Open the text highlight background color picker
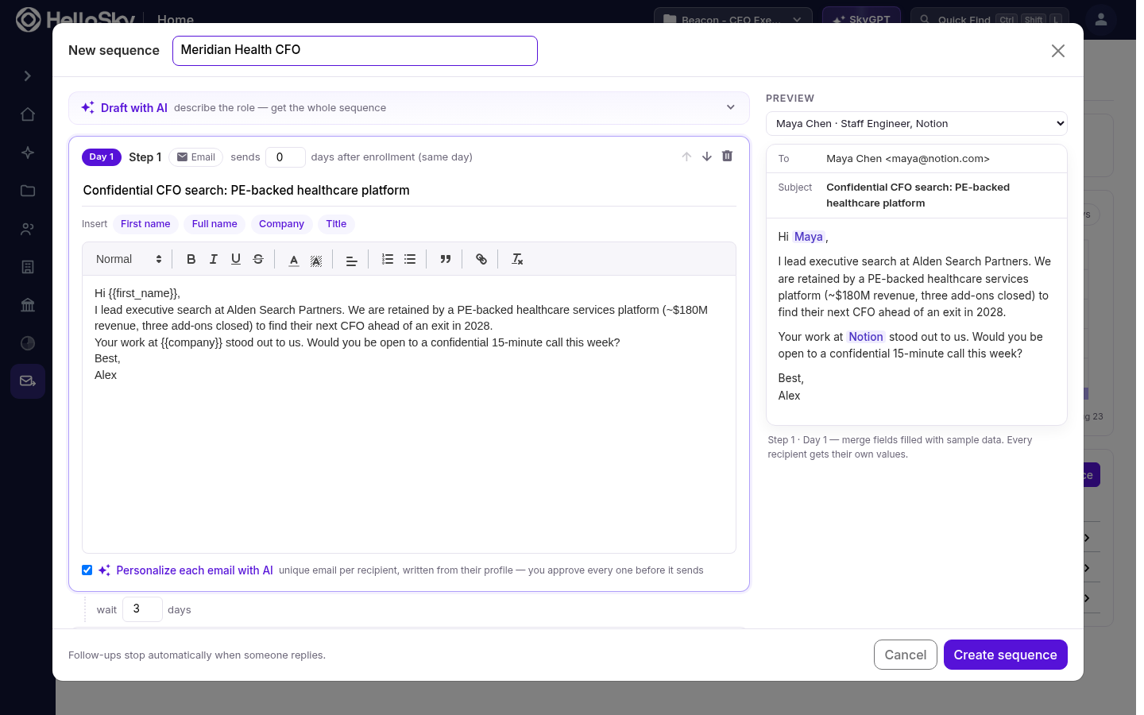Viewport: 1144px width, 715px height. [x=316, y=259]
